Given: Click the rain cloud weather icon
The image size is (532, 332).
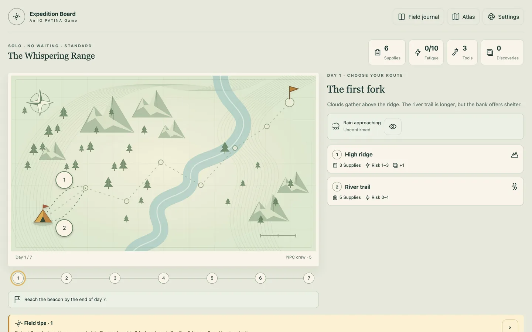Looking at the screenshot, I should [x=335, y=126].
